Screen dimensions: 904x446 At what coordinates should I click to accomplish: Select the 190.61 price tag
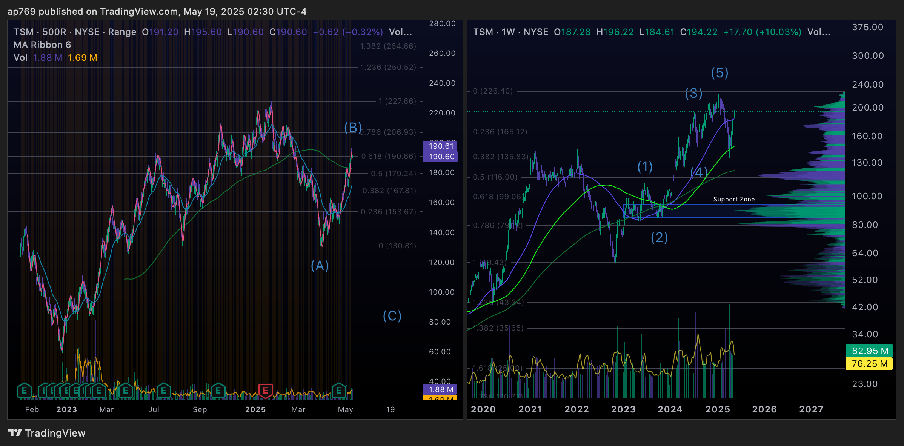440,146
